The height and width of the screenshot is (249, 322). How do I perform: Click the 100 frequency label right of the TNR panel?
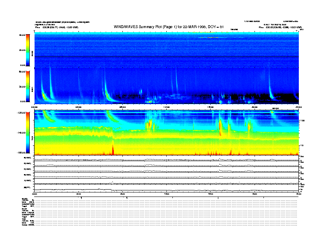tap(302, 120)
